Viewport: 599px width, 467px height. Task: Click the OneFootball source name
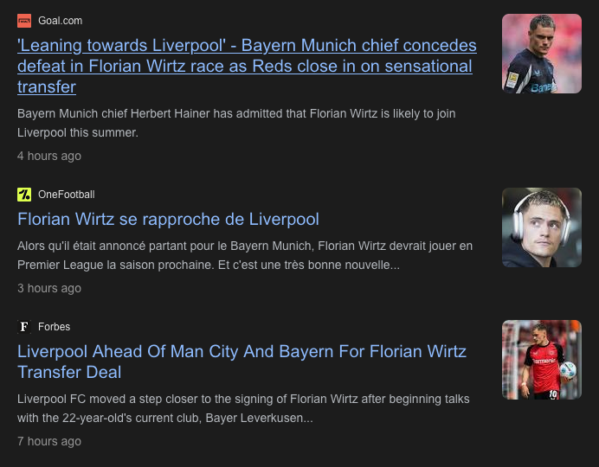point(66,195)
